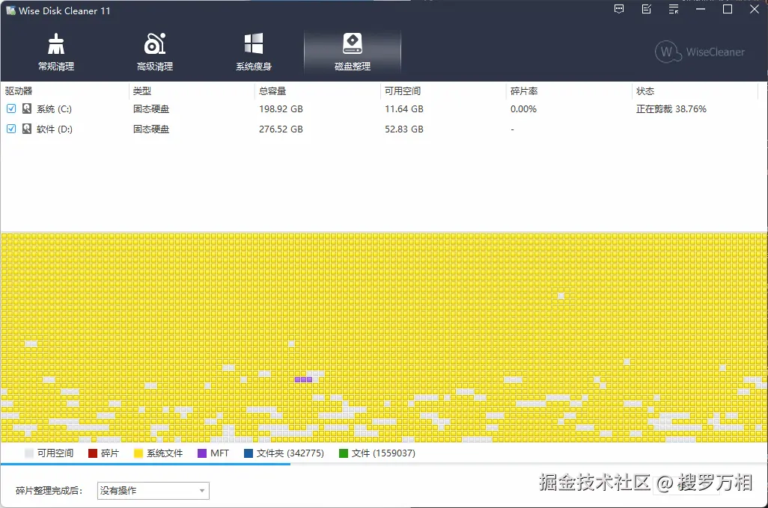Viewport: 768px width, 508px height.
Task: Click the 11.64 GB free space value
Action: click(x=404, y=109)
